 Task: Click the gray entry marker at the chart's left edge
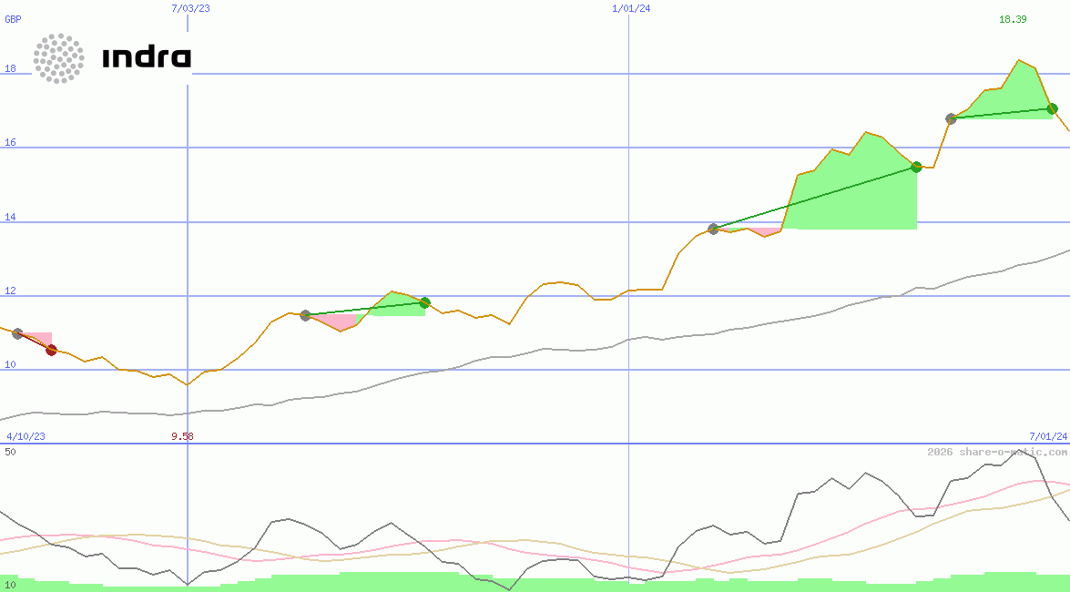pyautogui.click(x=17, y=333)
